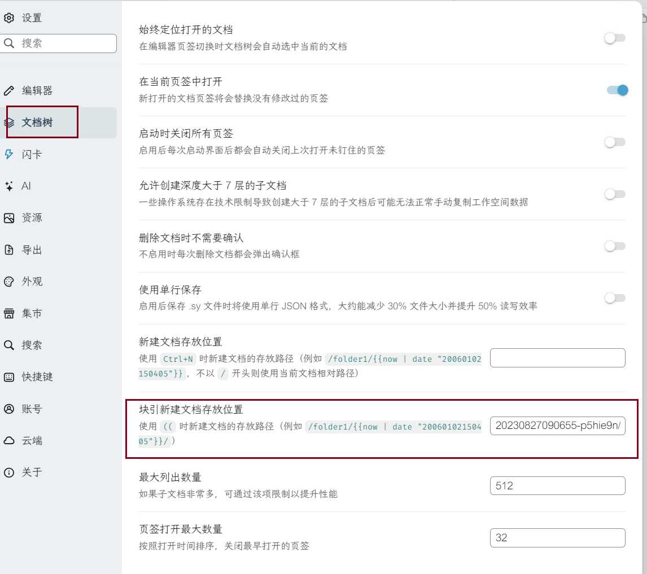The image size is (647, 574).
Task: Click the 使用单行保存 heading
Action: click(170, 290)
